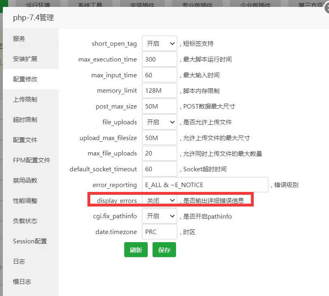The width and height of the screenshot is (329, 296).
Task: Open the Session配置 sidebar tab
Action: coord(30,241)
